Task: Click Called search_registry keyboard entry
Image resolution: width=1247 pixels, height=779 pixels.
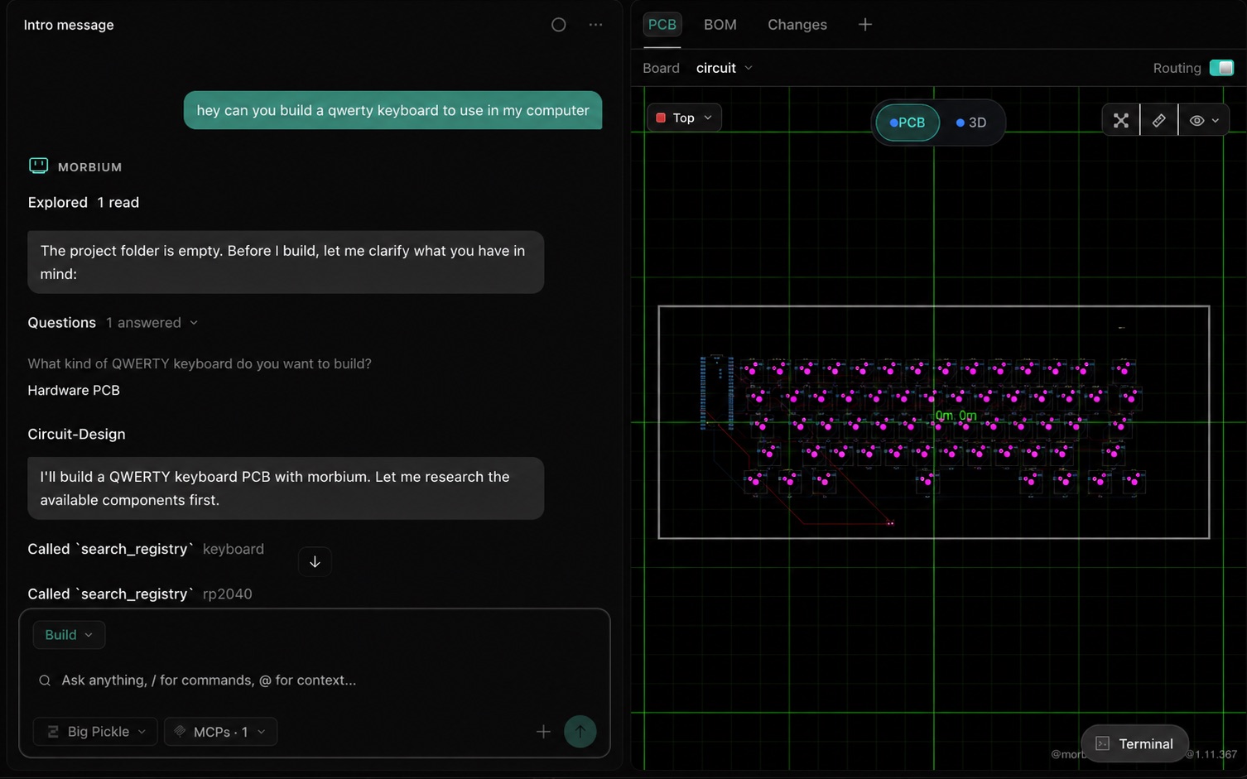Action: coord(146,550)
